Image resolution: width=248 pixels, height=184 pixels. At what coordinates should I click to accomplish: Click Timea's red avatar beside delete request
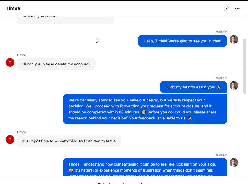[10, 62]
